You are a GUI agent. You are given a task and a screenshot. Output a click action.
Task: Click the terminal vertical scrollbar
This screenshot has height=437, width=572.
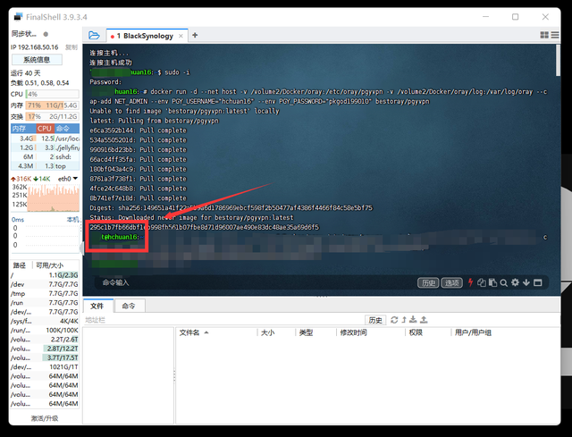tap(558, 61)
